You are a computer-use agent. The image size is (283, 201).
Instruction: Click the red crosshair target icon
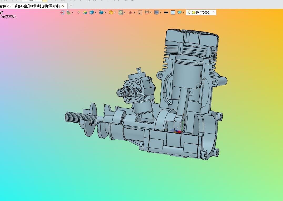pos(130,12)
